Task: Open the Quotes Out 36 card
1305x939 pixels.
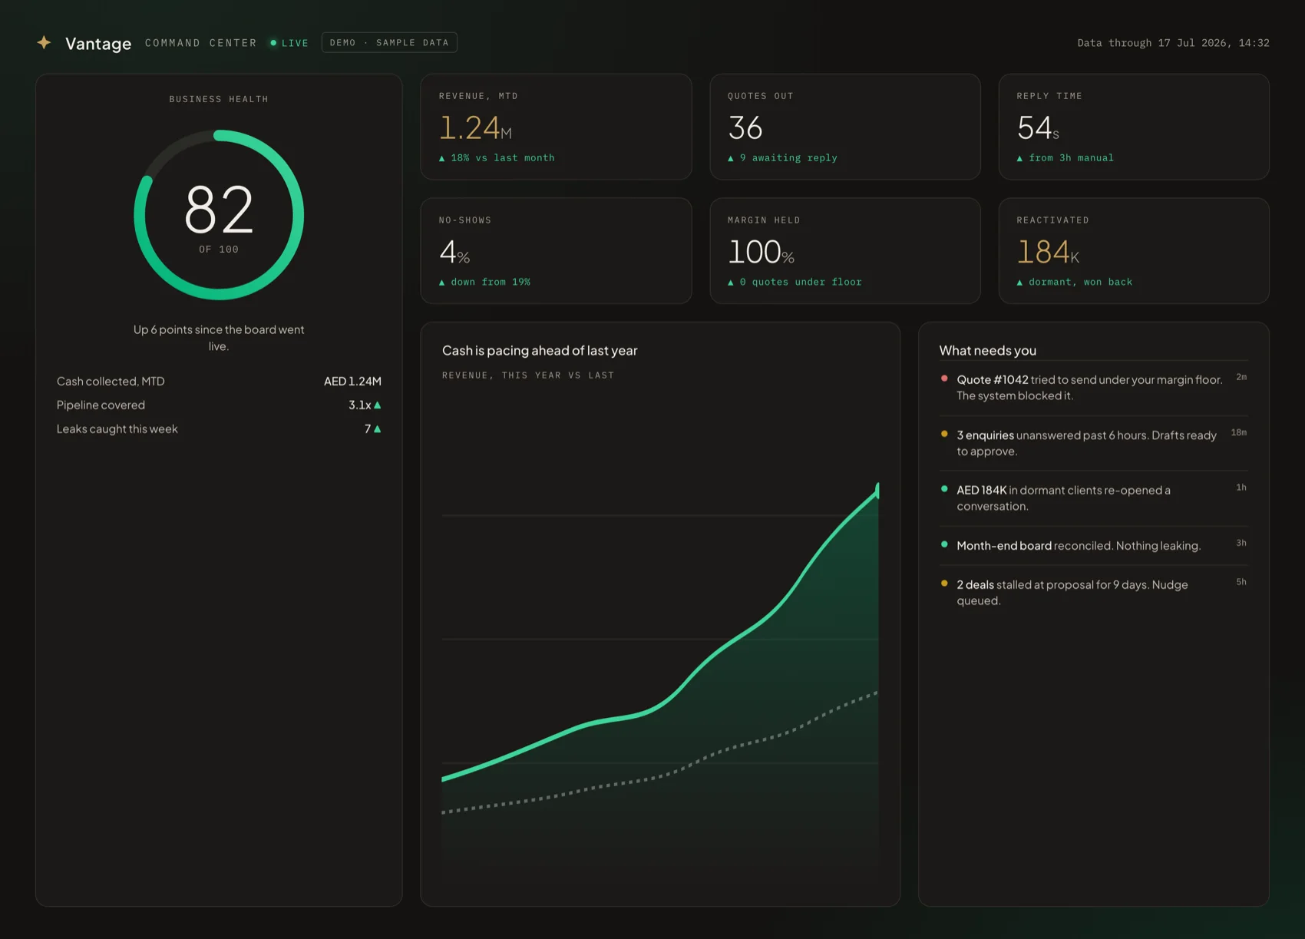Action: click(845, 127)
